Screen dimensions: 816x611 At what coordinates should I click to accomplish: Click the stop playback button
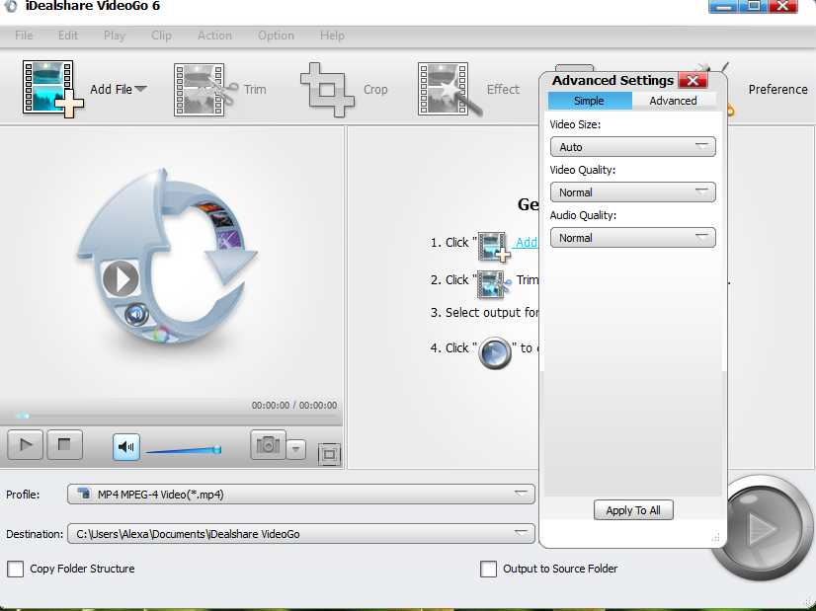[64, 444]
